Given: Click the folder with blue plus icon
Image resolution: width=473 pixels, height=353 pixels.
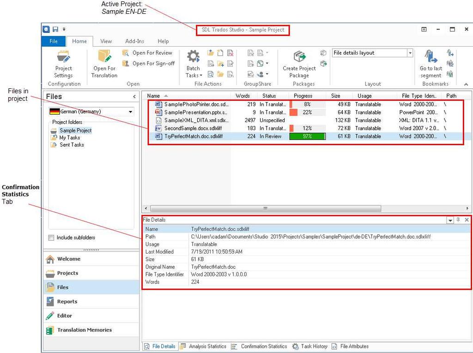Looking at the screenshot, I should pos(220,63).
